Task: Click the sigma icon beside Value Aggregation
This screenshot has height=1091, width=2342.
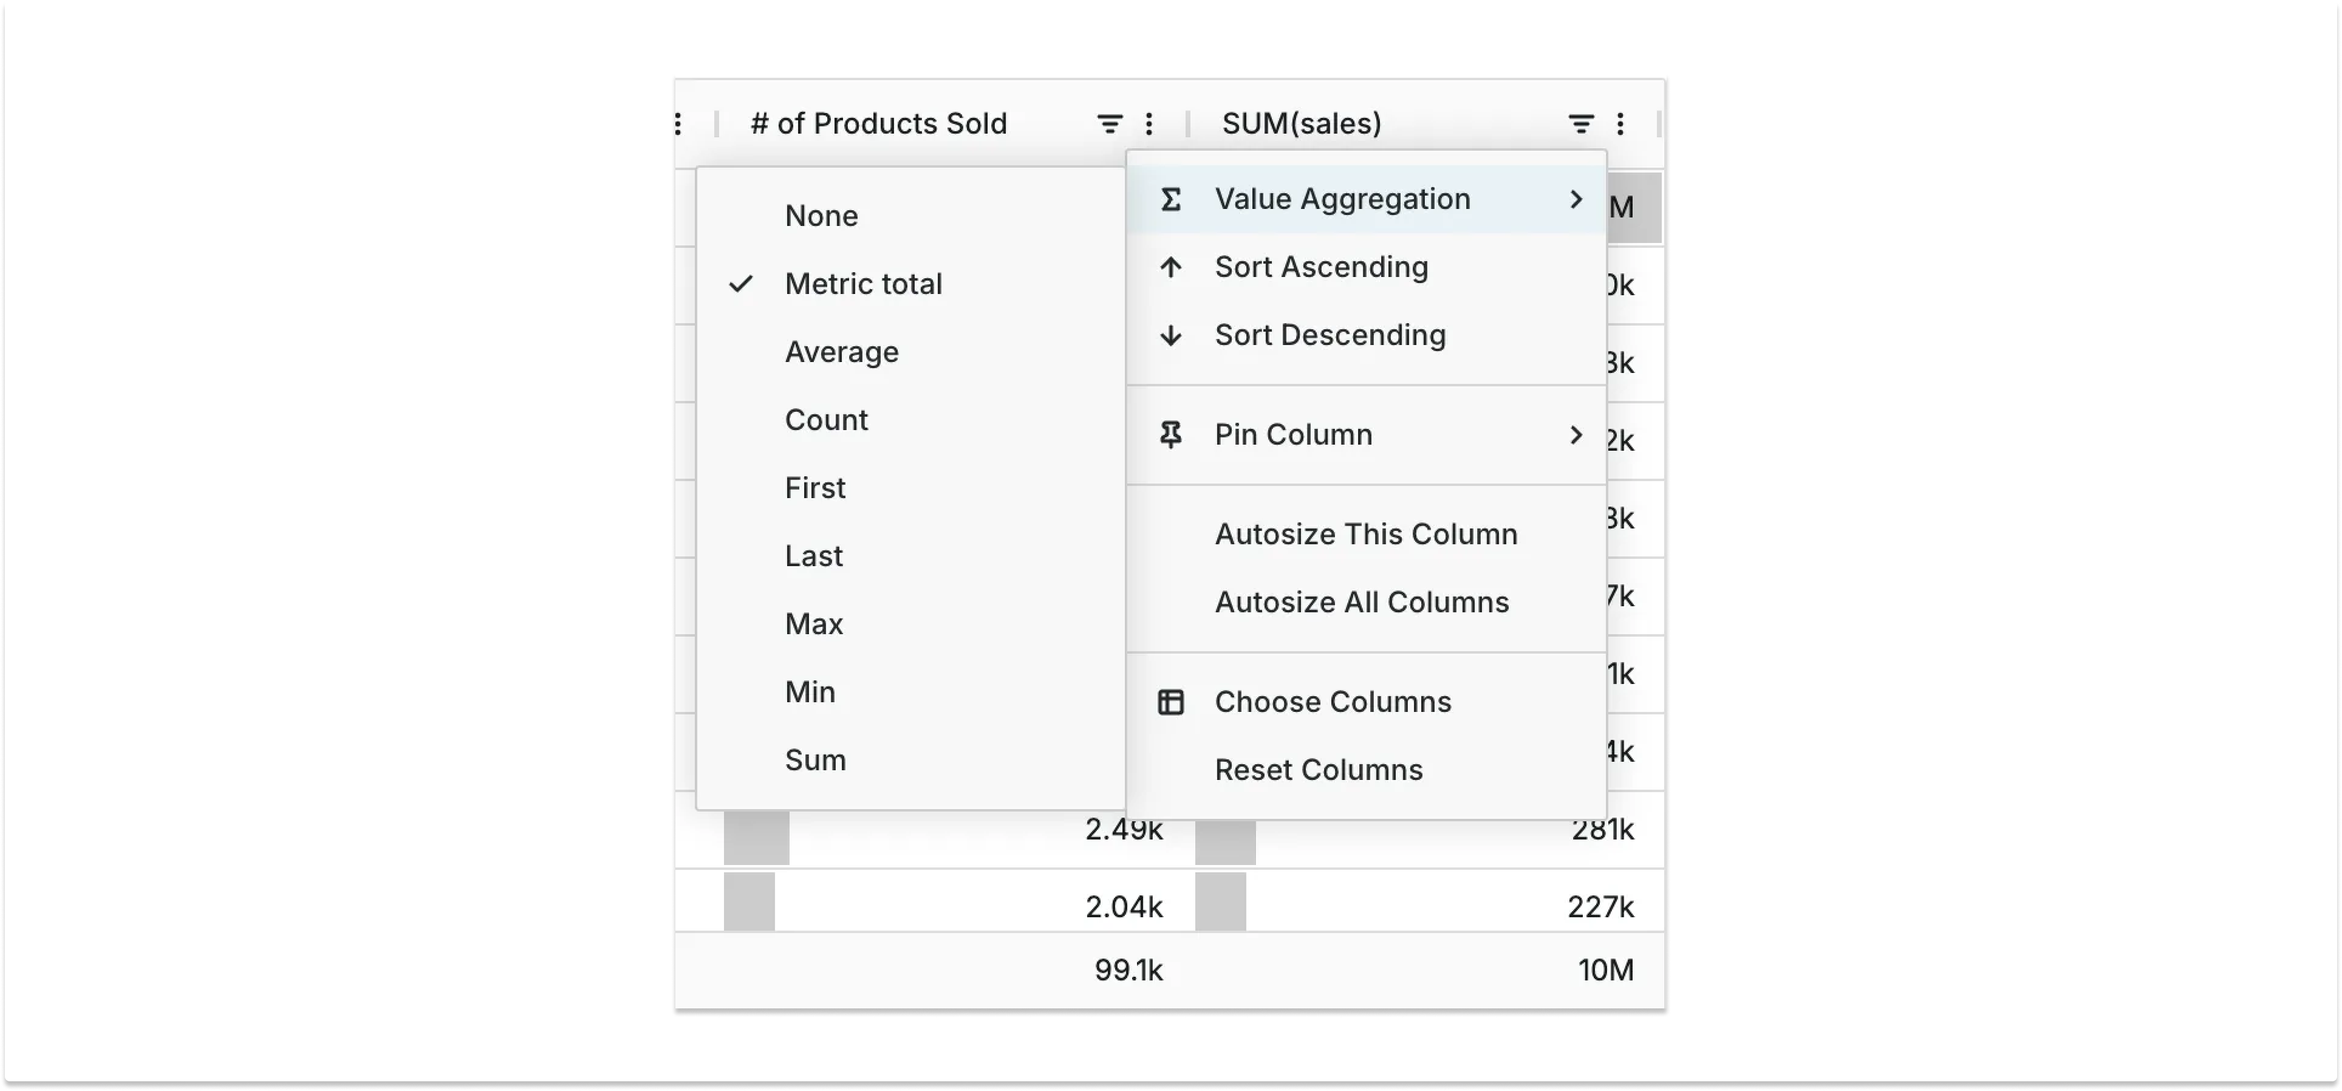Action: click(x=1170, y=199)
